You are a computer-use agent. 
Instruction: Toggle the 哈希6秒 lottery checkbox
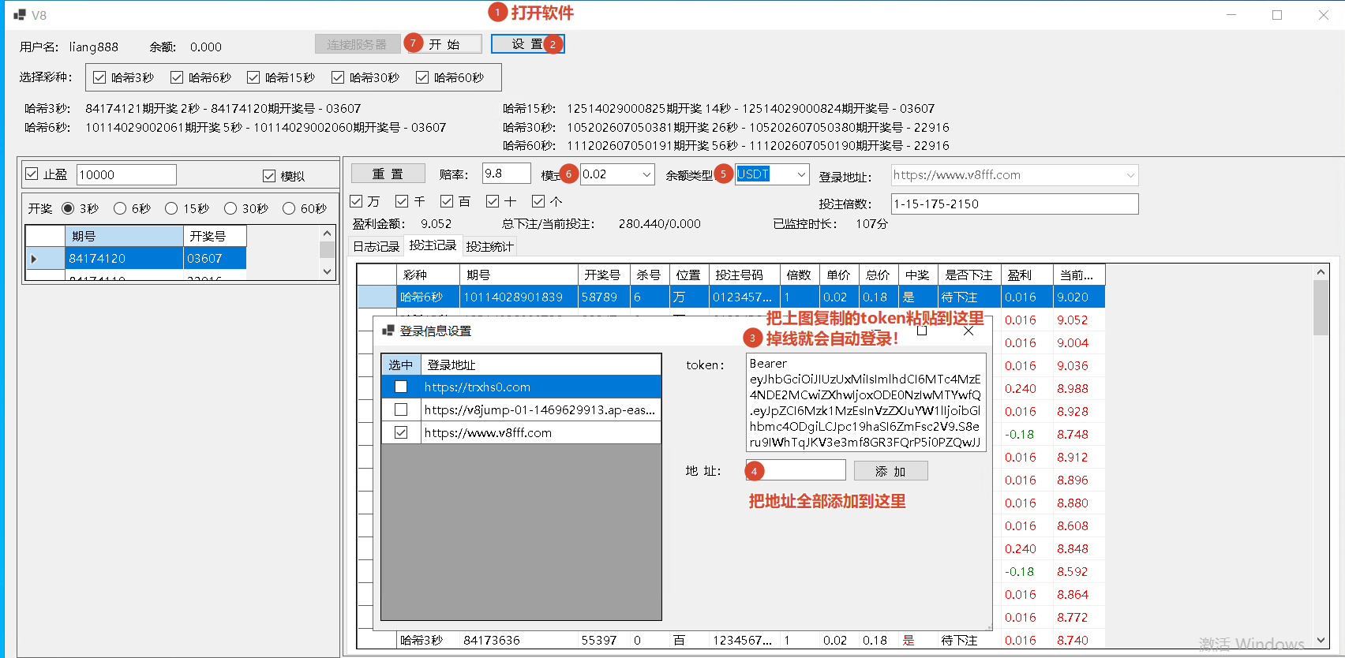point(177,77)
